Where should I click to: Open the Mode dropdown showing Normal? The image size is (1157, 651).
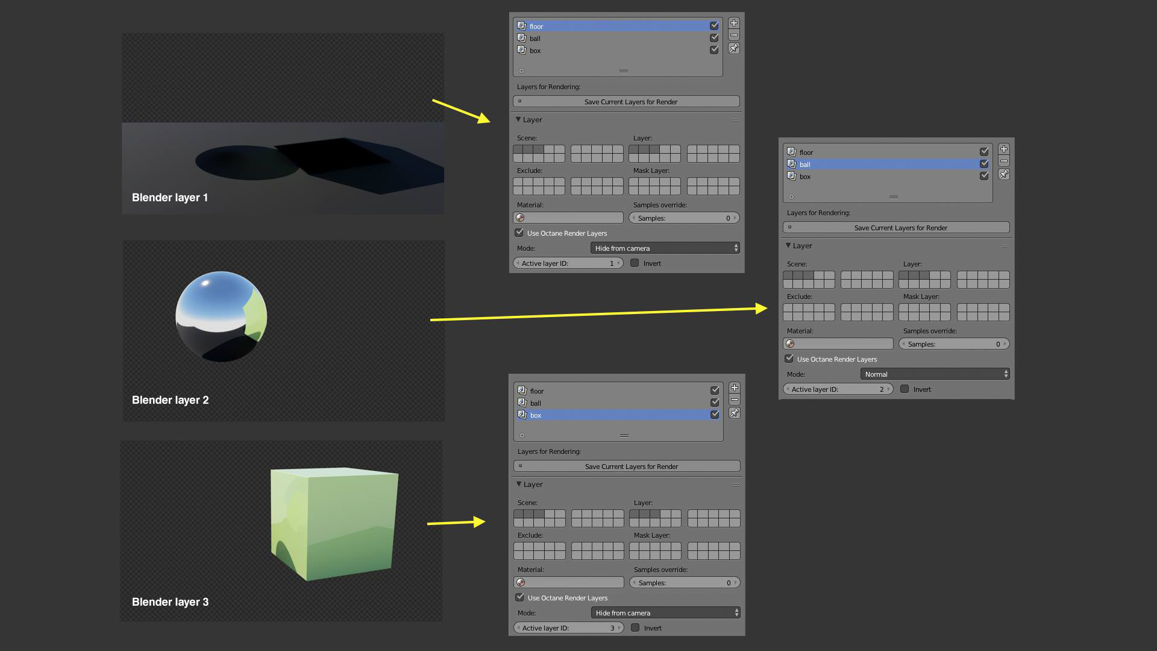pos(935,374)
